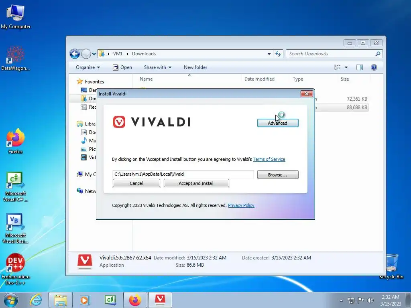Click VM1 in the address breadcrumb
Viewport: 411px width, 308px height.
click(x=118, y=54)
